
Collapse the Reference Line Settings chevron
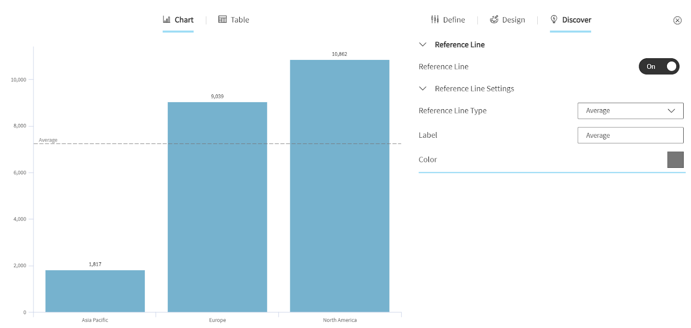423,88
